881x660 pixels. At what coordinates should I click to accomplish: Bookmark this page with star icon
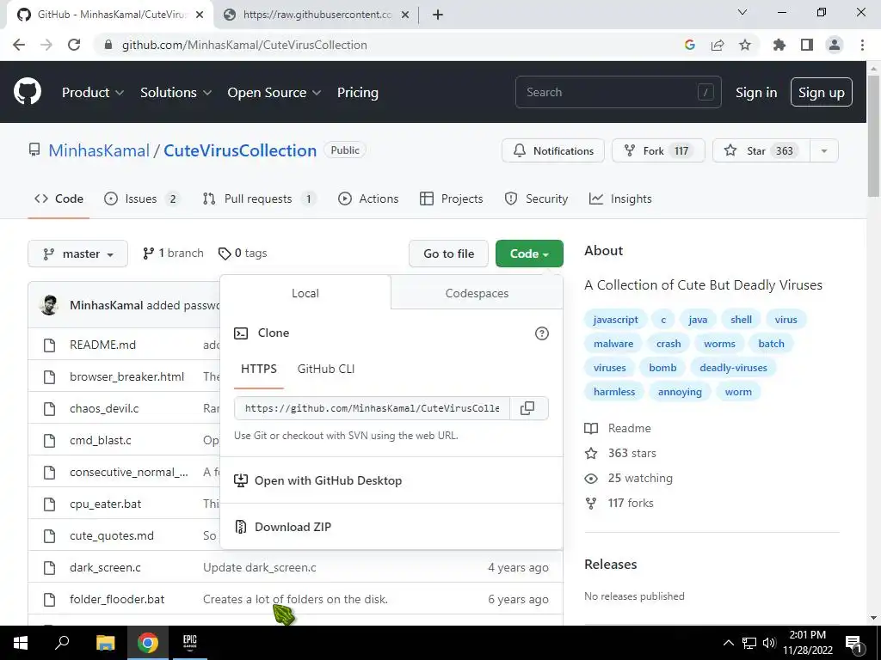point(745,45)
